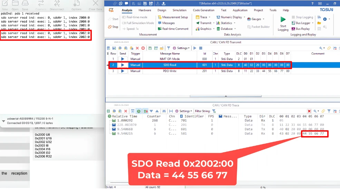
Task: Expand serial port connection info arrow
Action: click(3, 121)
